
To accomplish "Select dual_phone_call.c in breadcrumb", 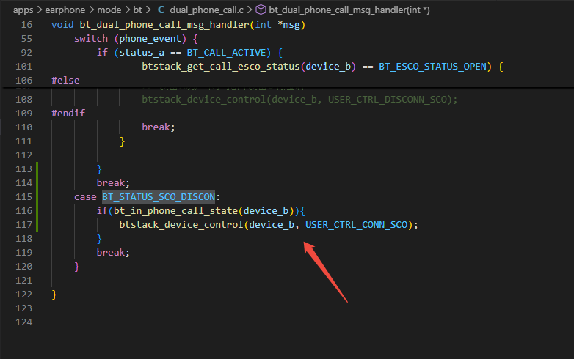I will tap(206, 10).
